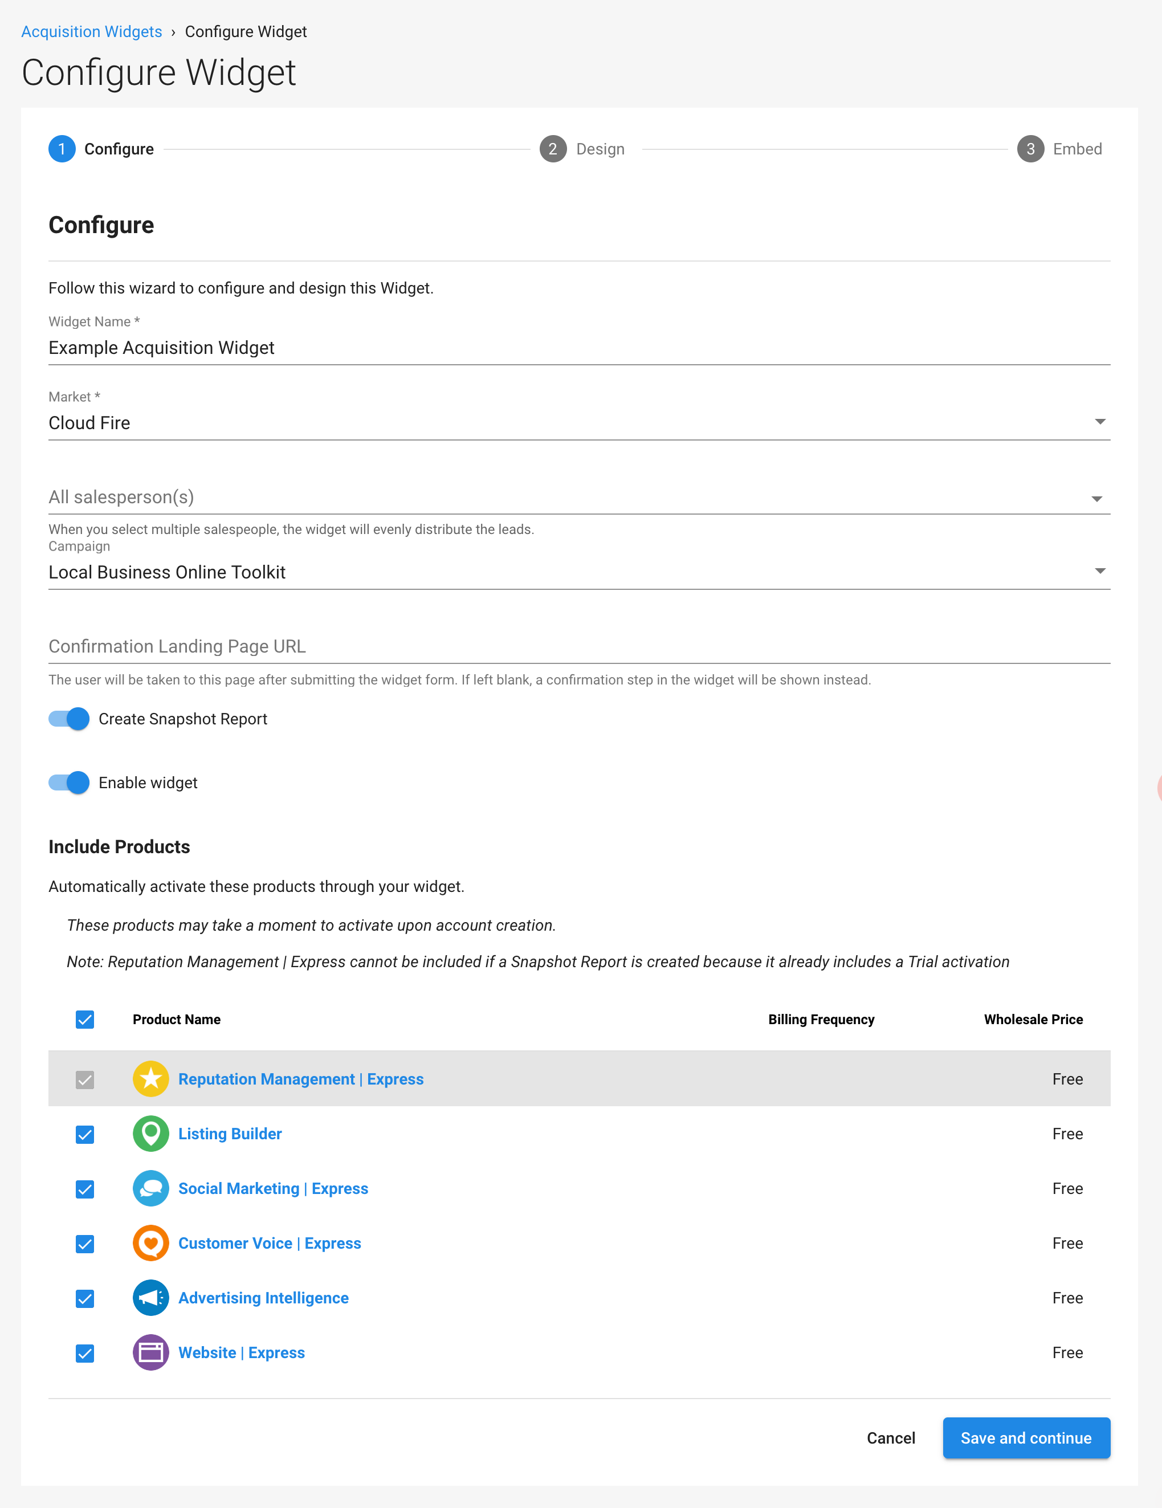Go to Acquisition Widgets breadcrumb

[x=92, y=32]
